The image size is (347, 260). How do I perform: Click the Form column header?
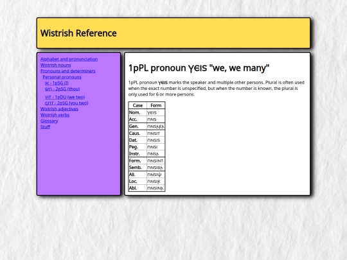[x=156, y=105]
